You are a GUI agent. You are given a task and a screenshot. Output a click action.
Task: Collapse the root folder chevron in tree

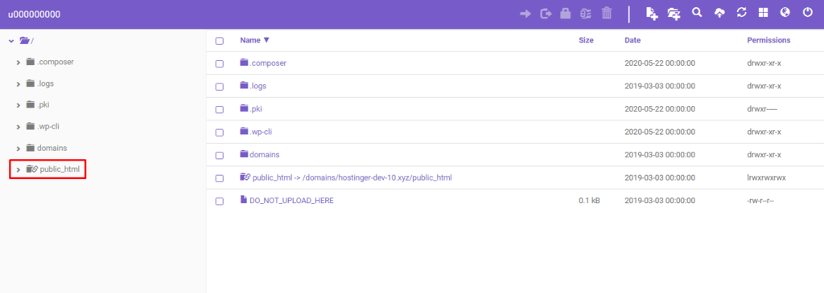[11, 40]
